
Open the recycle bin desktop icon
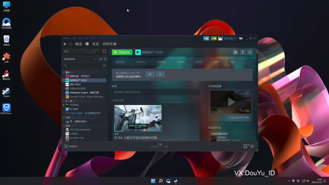[6, 40]
